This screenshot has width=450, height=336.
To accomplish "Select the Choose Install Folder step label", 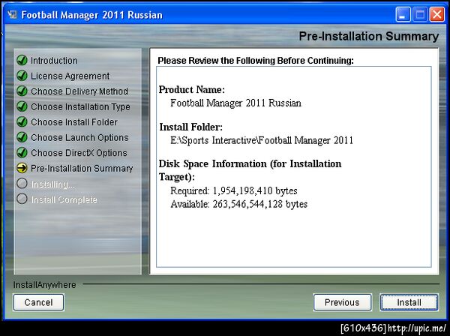I will tap(74, 122).
